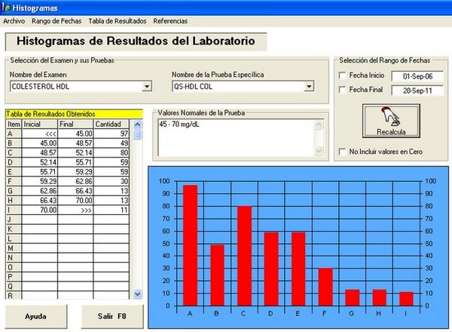This screenshot has width=452, height=332.
Task: Click the Salir F8 button
Action: [x=112, y=316]
